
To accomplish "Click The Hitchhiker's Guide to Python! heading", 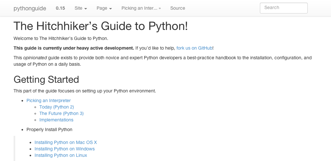I will (x=101, y=26).
